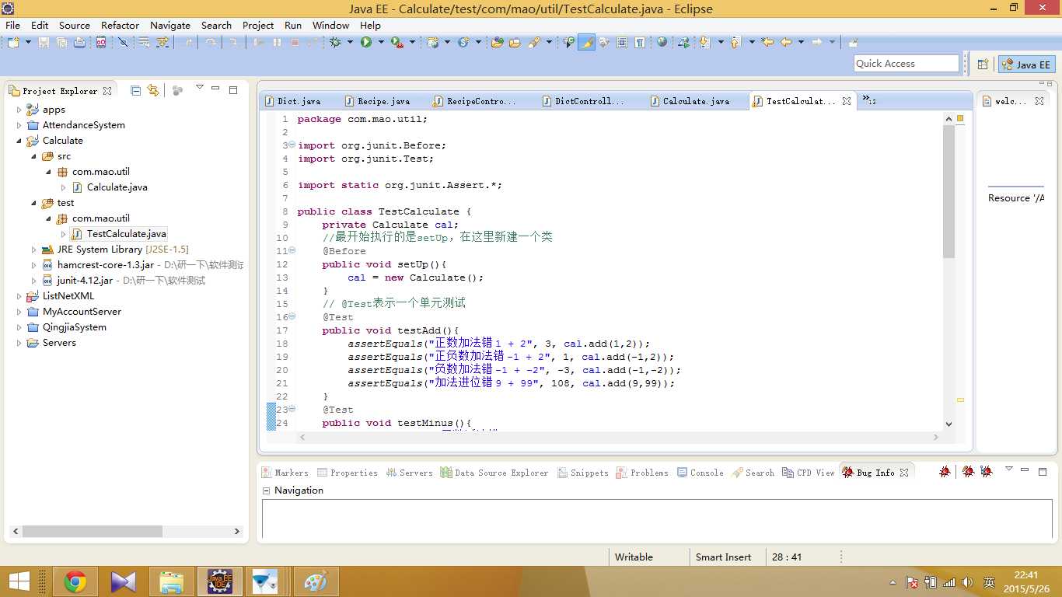Image resolution: width=1062 pixels, height=597 pixels.
Task: Collapse the setUp method fold marker
Action: pos(292,251)
